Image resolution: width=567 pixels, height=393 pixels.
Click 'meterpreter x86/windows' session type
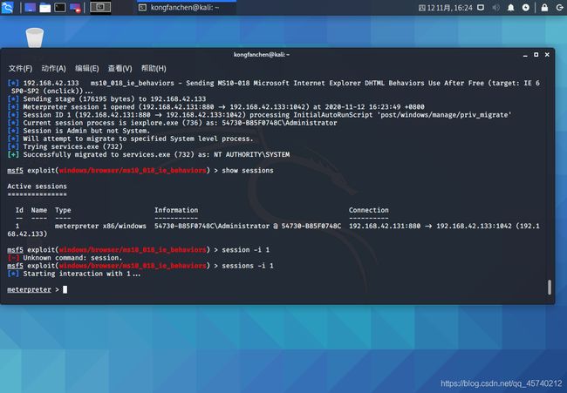[x=100, y=226]
